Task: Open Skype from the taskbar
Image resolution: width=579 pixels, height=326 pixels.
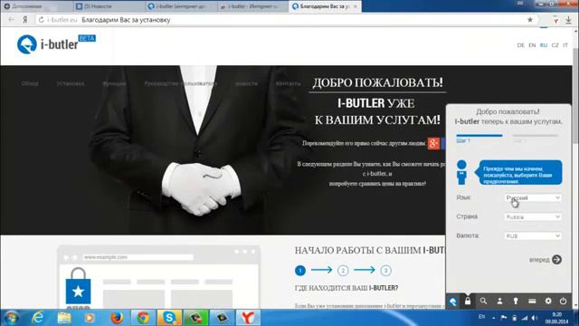Action: [169, 318]
